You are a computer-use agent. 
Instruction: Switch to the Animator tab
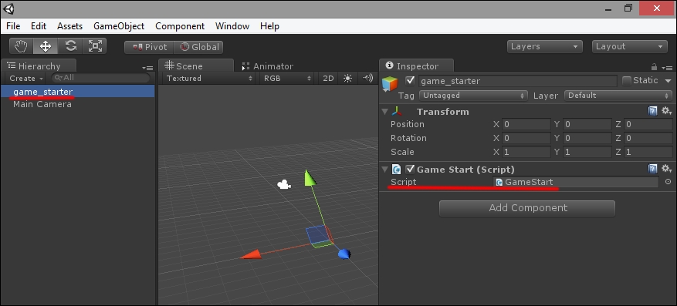(x=267, y=66)
